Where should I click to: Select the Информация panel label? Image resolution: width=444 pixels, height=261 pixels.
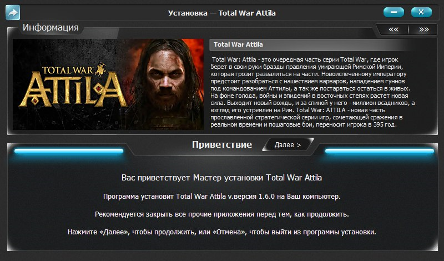[x=51, y=28]
